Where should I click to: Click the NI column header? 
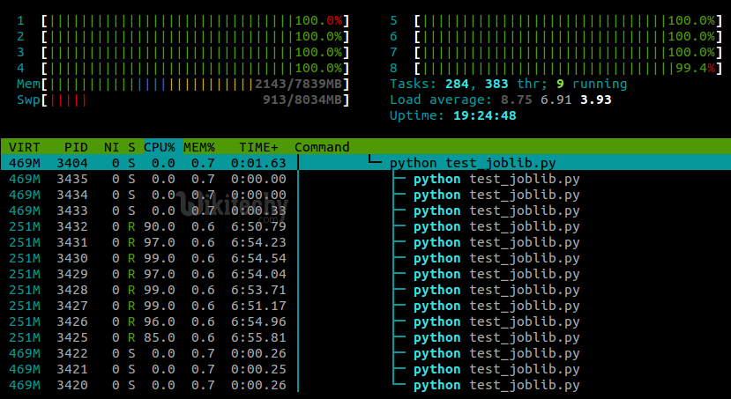coord(111,147)
